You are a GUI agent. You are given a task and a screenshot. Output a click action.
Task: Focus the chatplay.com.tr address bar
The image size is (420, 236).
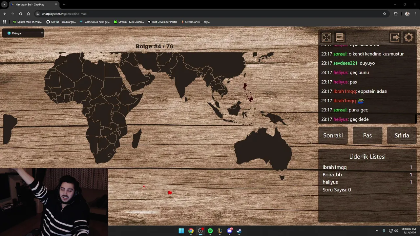pyautogui.click(x=210, y=14)
